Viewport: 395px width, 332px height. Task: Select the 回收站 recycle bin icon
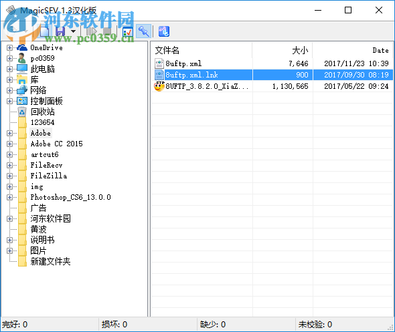pos(22,112)
